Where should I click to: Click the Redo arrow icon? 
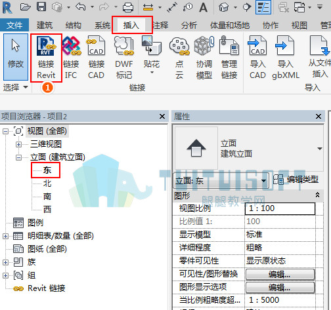104,7
